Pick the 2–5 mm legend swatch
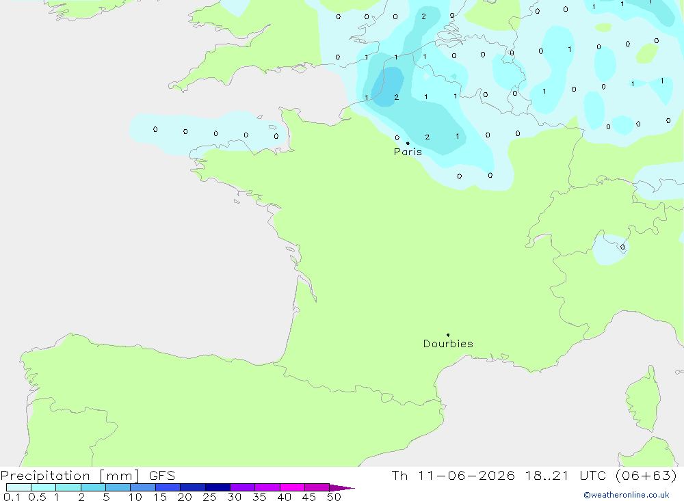 point(93,487)
